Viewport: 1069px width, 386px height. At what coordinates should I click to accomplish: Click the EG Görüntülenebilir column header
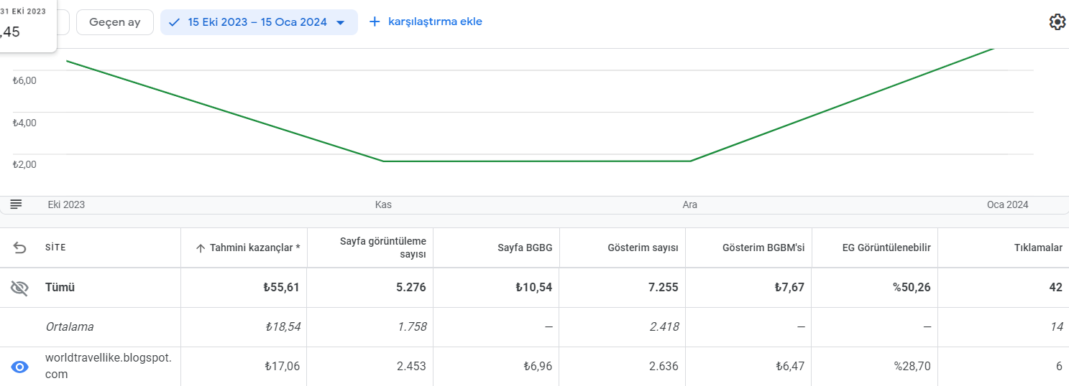(x=886, y=248)
